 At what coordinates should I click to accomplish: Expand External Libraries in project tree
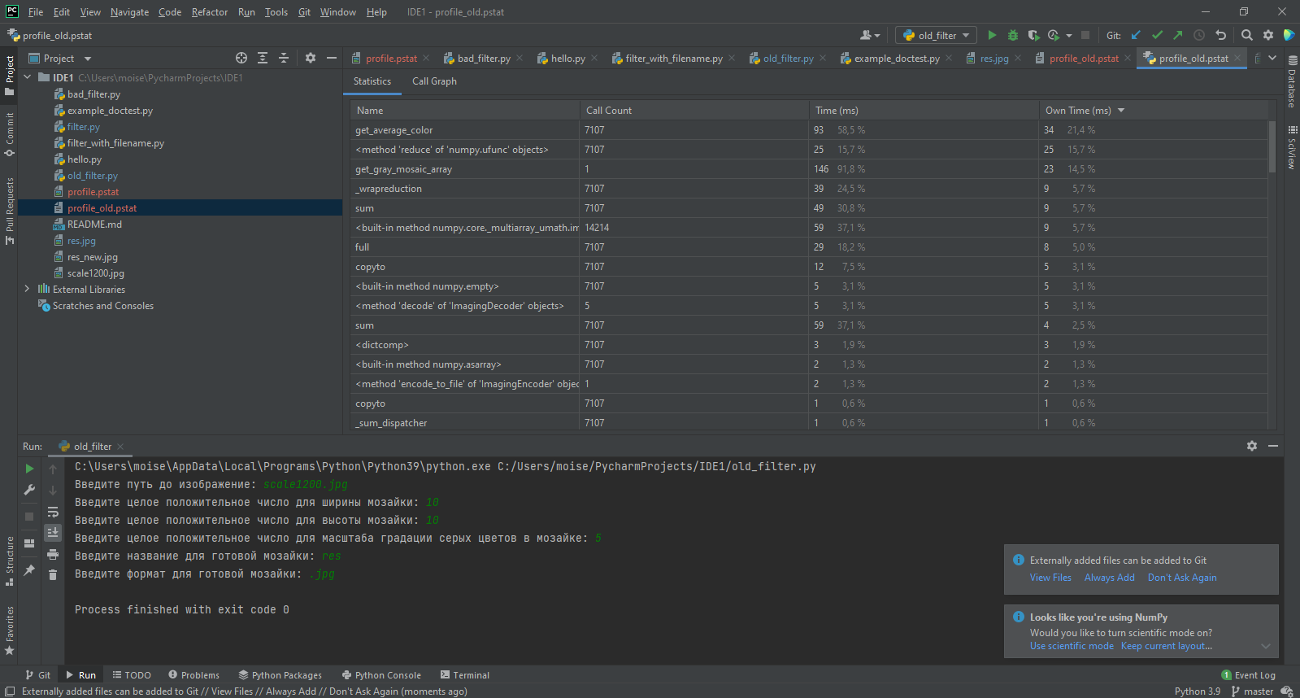(28, 290)
